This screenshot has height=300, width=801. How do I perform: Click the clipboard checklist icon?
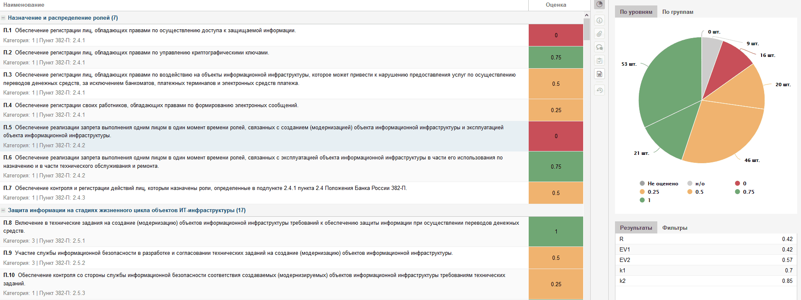pos(599,61)
